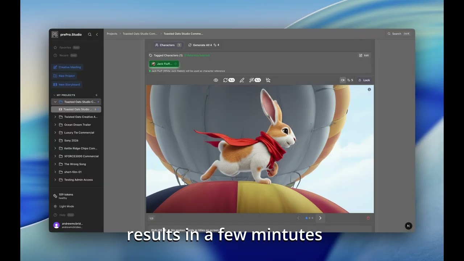
Task: Click the rabbit storyboard image
Action: pyautogui.click(x=260, y=149)
